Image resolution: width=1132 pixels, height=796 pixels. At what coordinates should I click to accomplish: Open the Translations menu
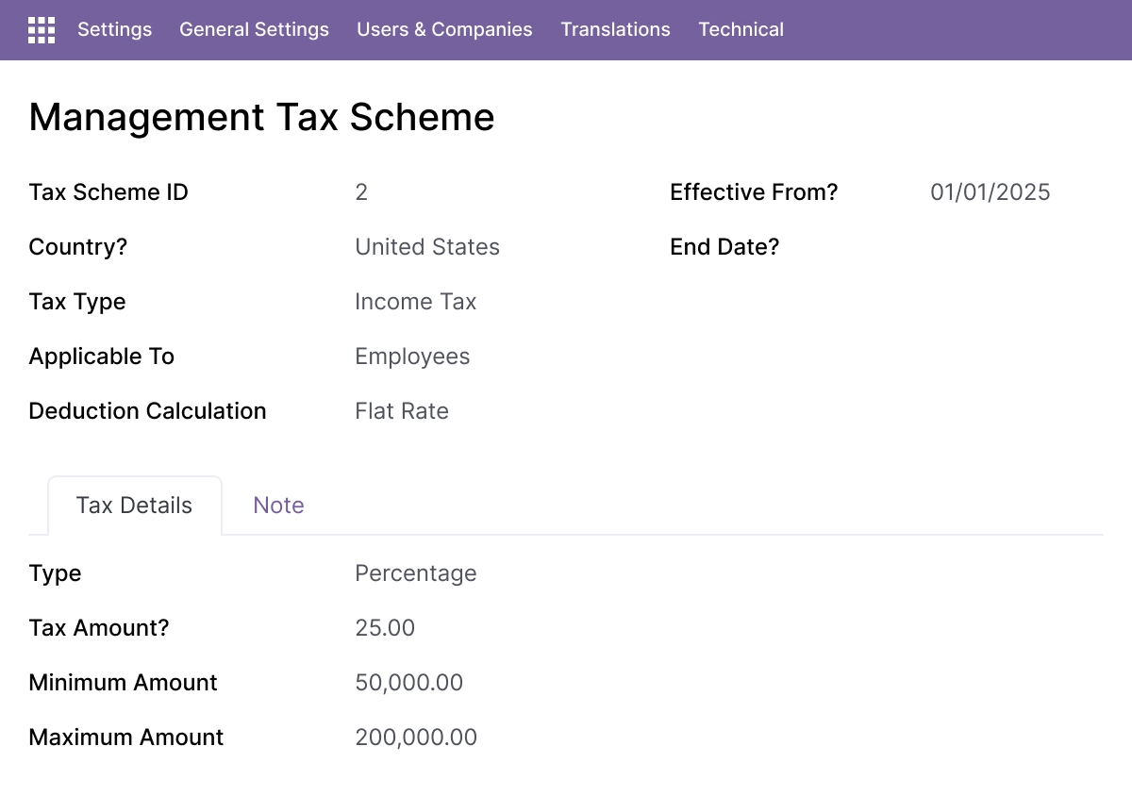[615, 29]
